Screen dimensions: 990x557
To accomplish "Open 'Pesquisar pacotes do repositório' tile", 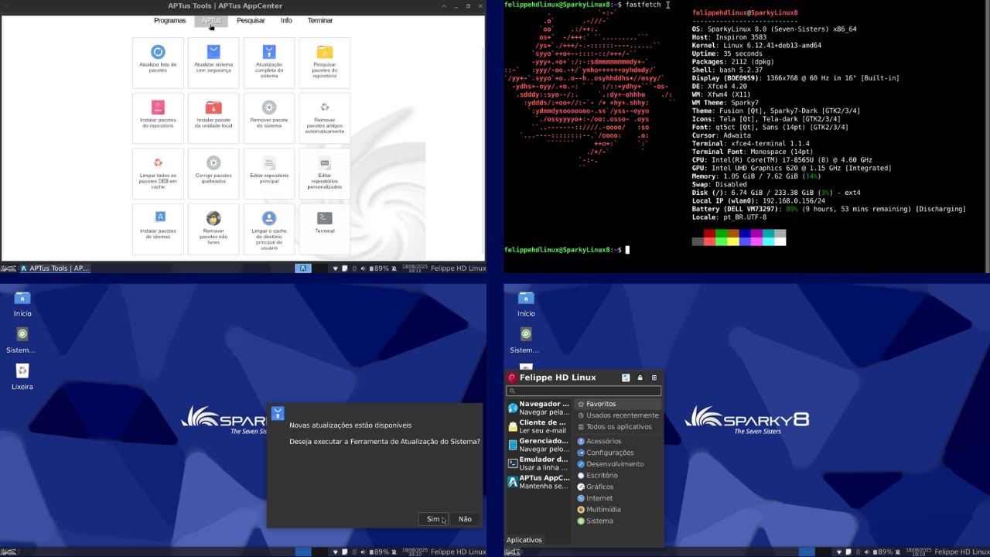I will (325, 63).
